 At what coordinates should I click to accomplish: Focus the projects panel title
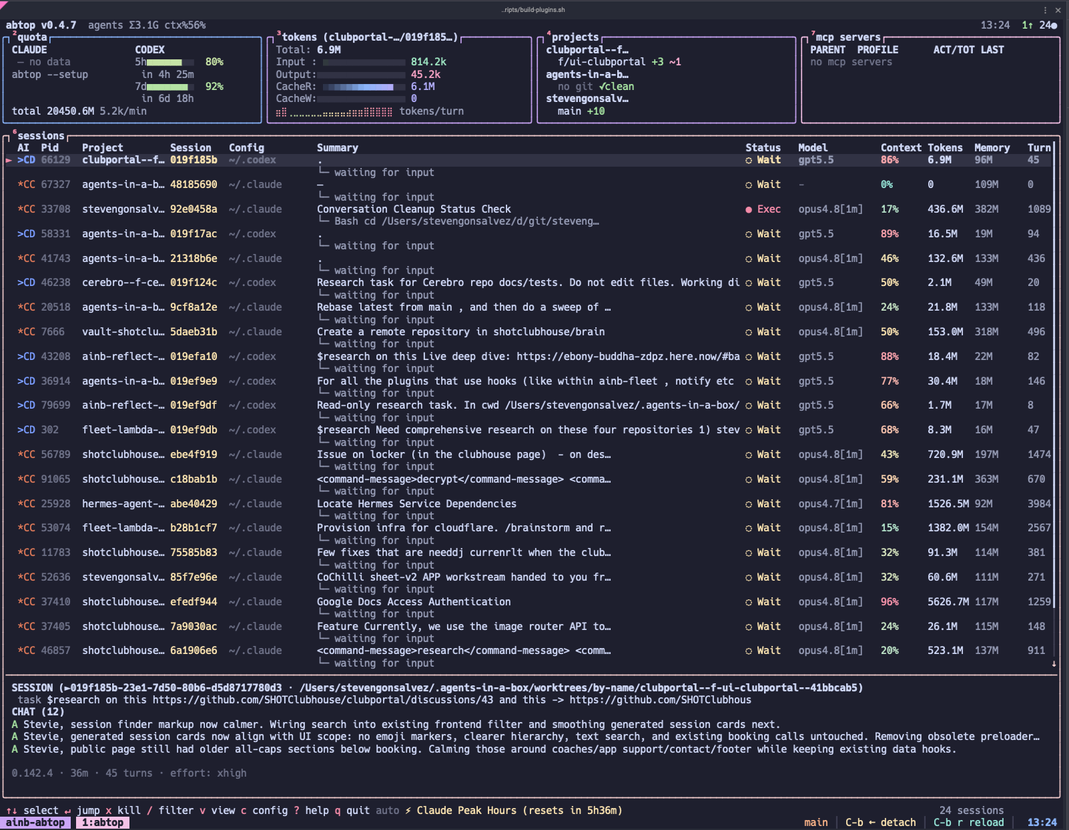coord(575,37)
